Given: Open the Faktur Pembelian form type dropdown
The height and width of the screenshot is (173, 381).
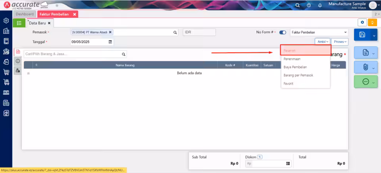Looking at the screenshot, I should (x=319, y=32).
